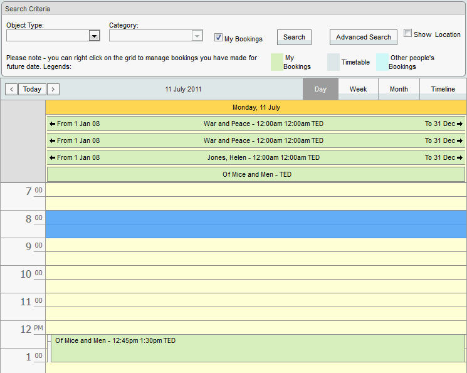Click the Search button
467x373 pixels.
(x=294, y=37)
